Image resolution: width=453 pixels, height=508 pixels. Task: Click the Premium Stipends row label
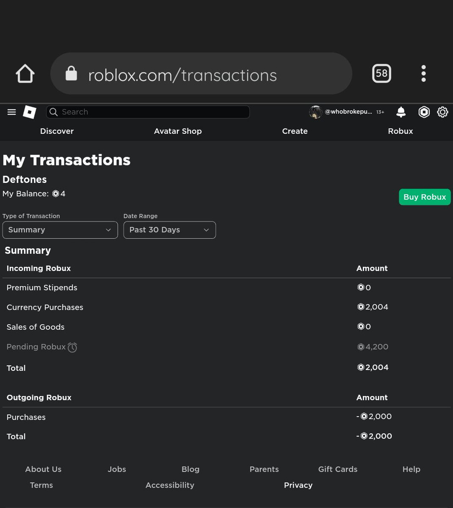coord(42,287)
